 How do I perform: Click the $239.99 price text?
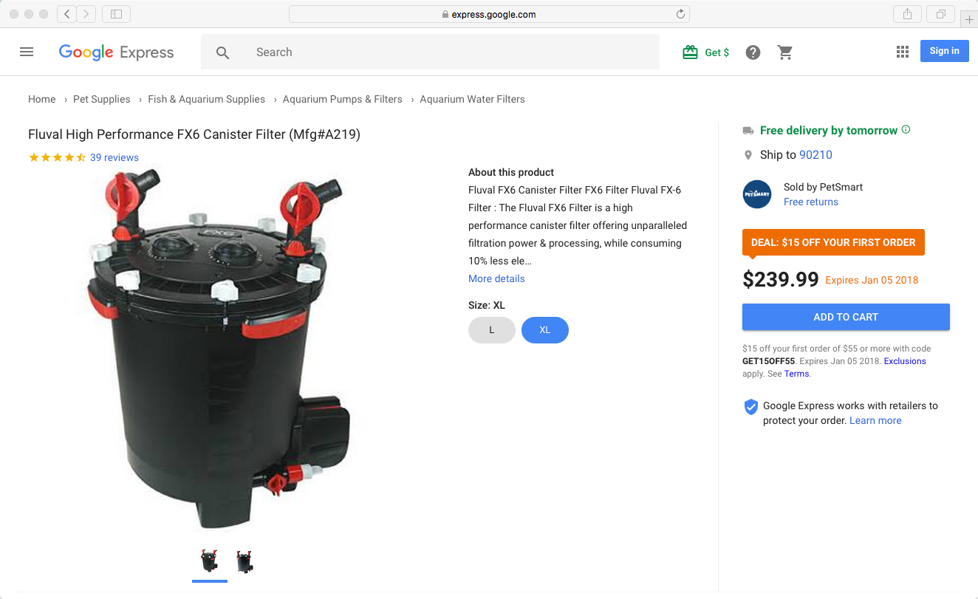[781, 279]
